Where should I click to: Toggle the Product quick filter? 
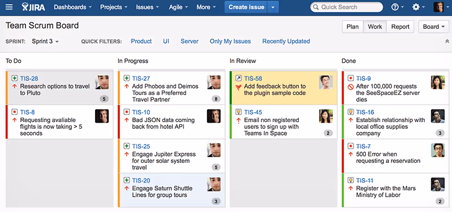coord(141,41)
